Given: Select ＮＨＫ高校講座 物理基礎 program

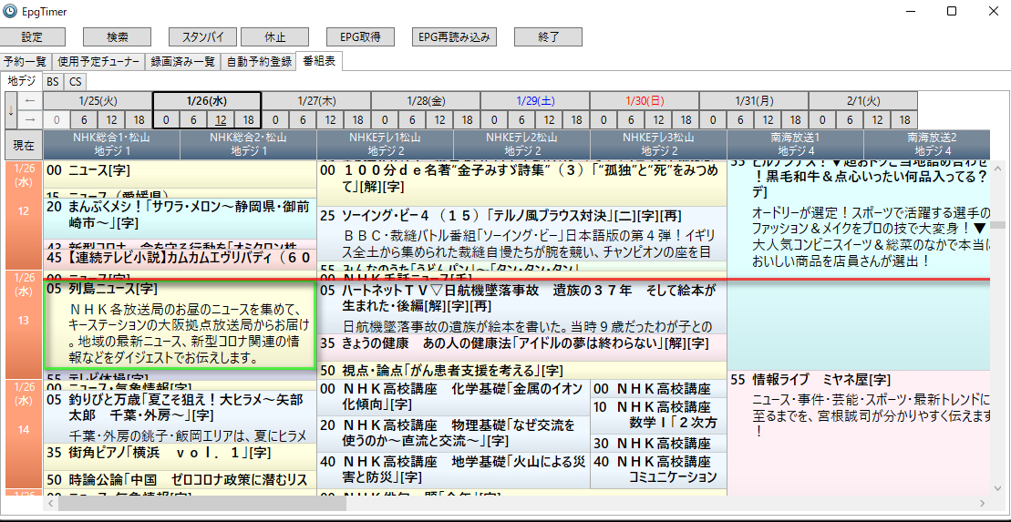Looking at the screenshot, I should [x=453, y=434].
